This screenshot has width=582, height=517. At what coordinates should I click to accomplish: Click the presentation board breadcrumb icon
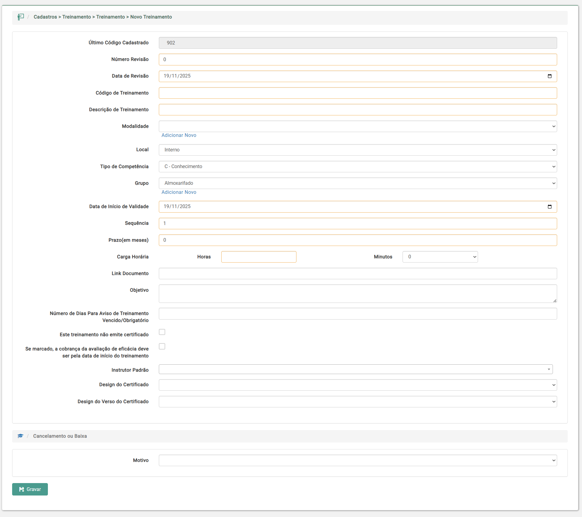pyautogui.click(x=21, y=17)
